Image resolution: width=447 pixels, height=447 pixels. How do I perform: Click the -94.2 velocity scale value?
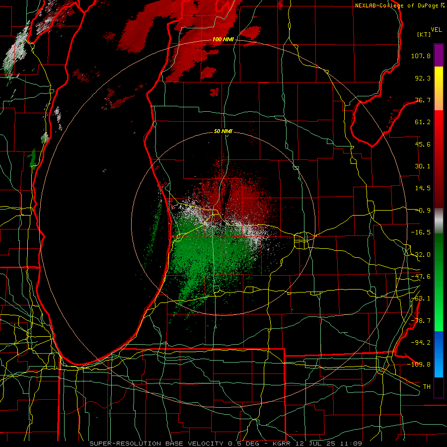[x=421, y=342]
